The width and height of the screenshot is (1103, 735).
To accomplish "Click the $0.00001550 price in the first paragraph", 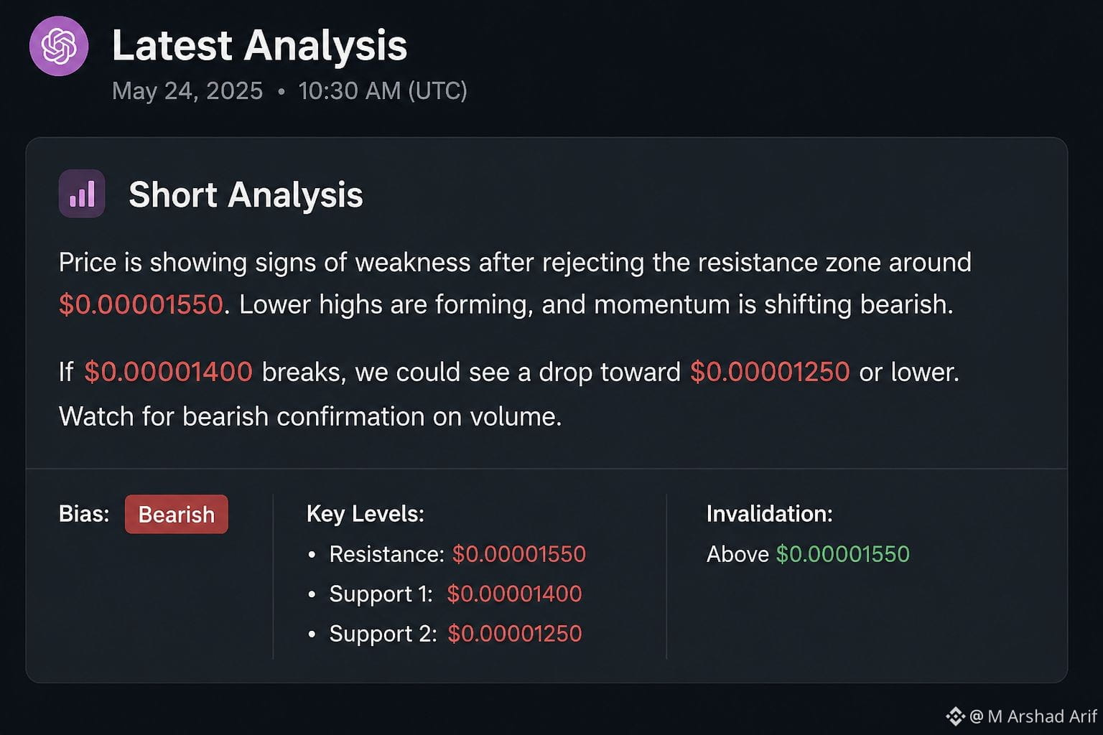I will (141, 305).
